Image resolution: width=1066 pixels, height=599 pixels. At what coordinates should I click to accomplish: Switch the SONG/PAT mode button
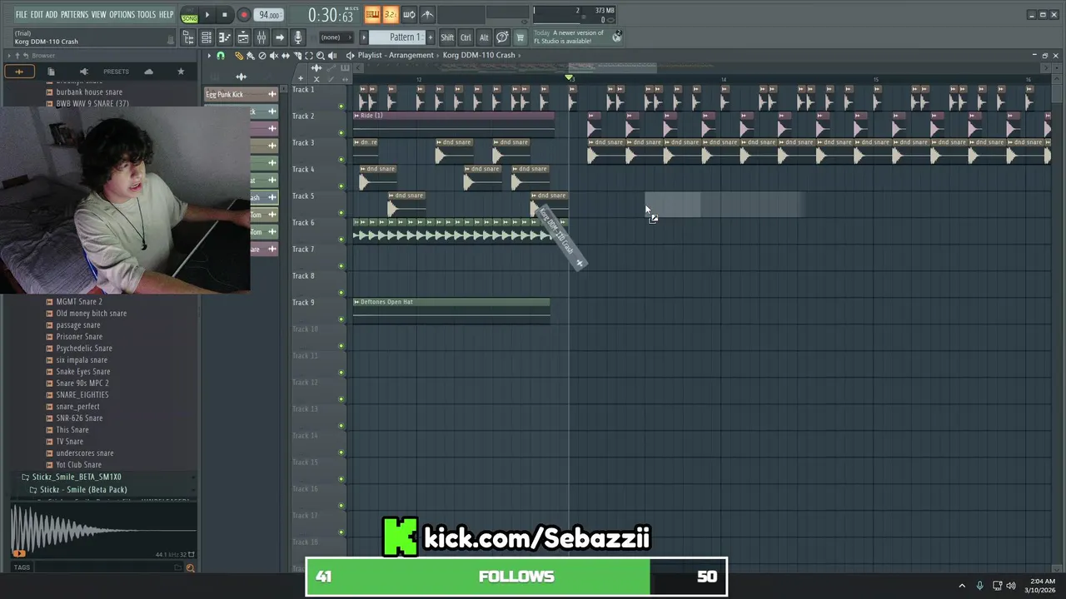tap(190, 15)
